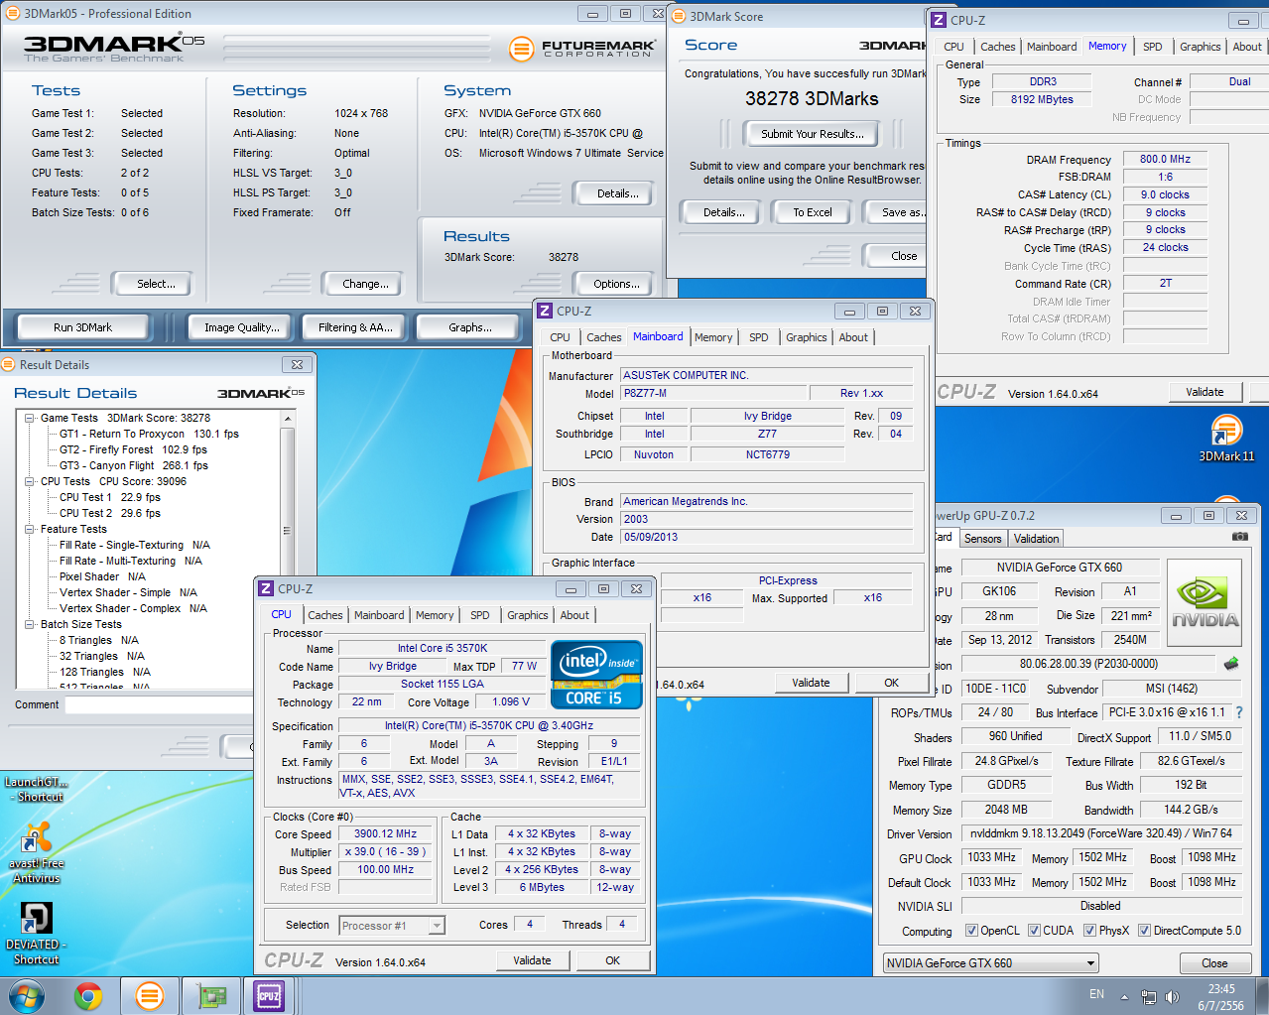1269x1015 pixels.
Task: Click the GPU-Z screenshot camera icon
Action: tap(1239, 537)
